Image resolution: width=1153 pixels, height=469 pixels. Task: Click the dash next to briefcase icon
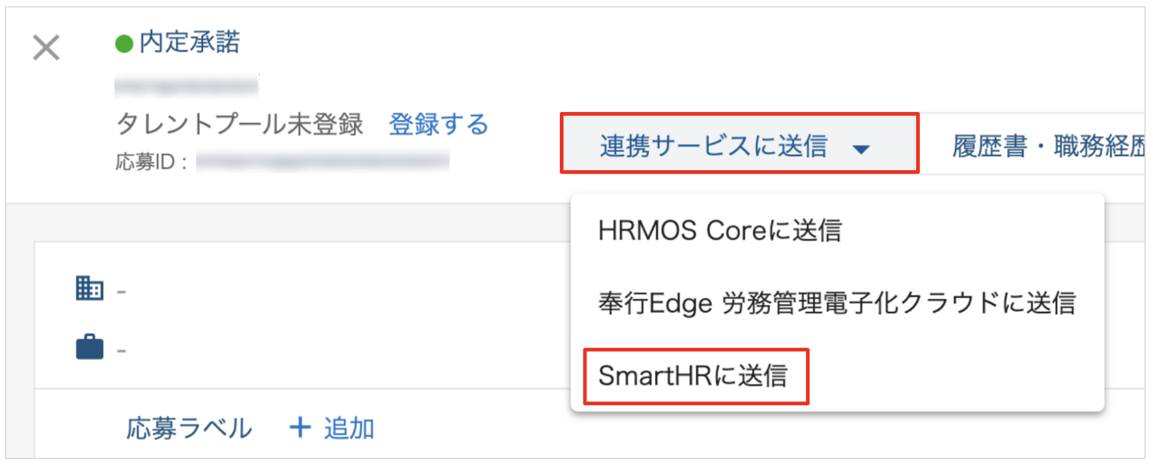point(121,351)
